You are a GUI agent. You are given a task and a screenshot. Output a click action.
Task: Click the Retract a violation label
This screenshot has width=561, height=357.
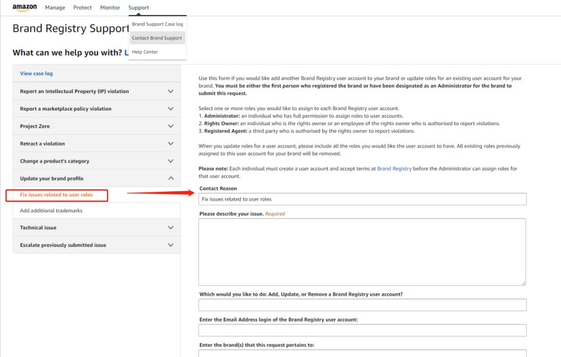click(x=42, y=144)
